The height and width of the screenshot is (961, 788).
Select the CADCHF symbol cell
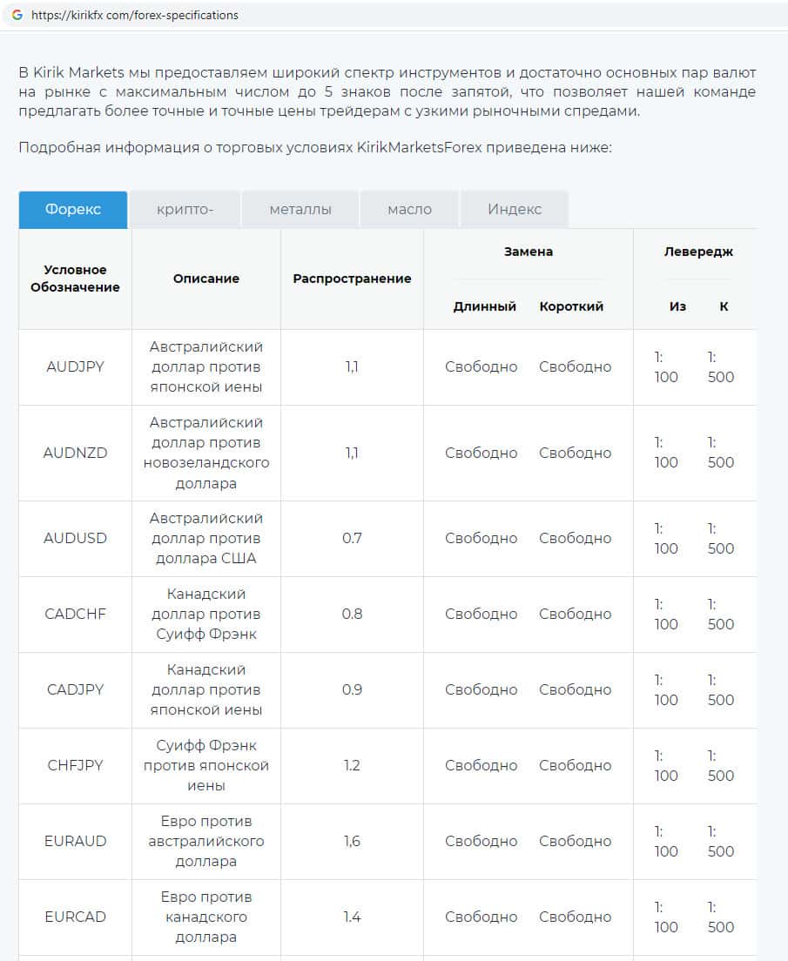click(75, 614)
